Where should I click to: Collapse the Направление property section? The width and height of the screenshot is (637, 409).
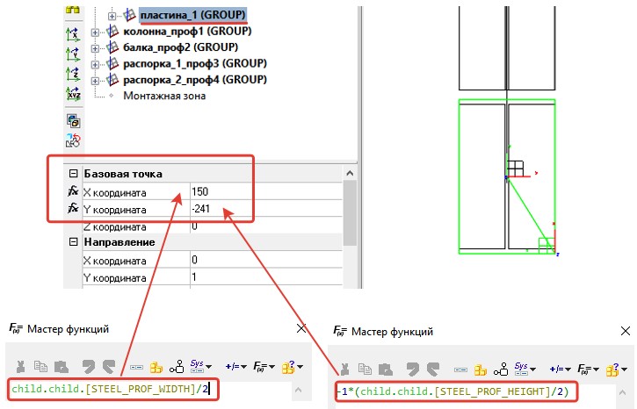pos(74,241)
